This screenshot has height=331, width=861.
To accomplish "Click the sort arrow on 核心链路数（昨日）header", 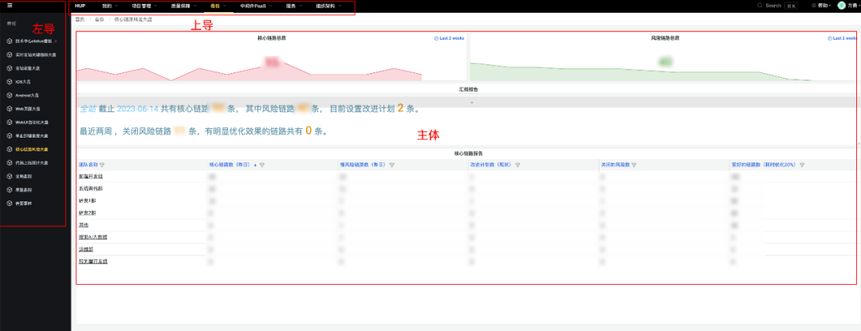I will 255,165.
